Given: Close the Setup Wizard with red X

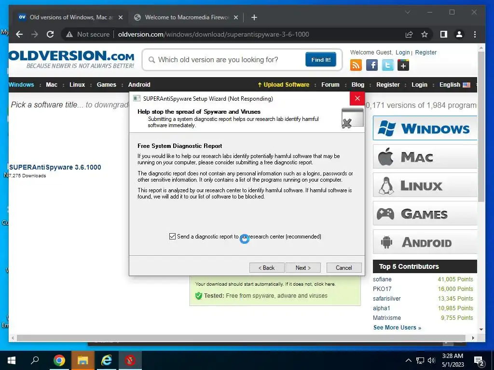Looking at the screenshot, I should click(x=357, y=98).
